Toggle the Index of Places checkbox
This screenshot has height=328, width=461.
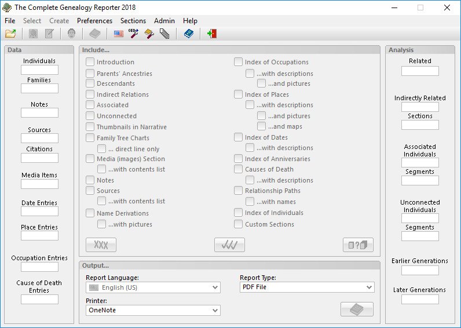(x=238, y=94)
